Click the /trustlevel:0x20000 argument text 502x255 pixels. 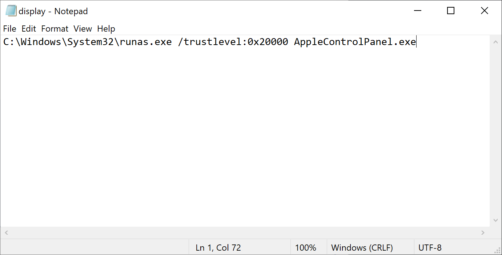click(x=233, y=42)
